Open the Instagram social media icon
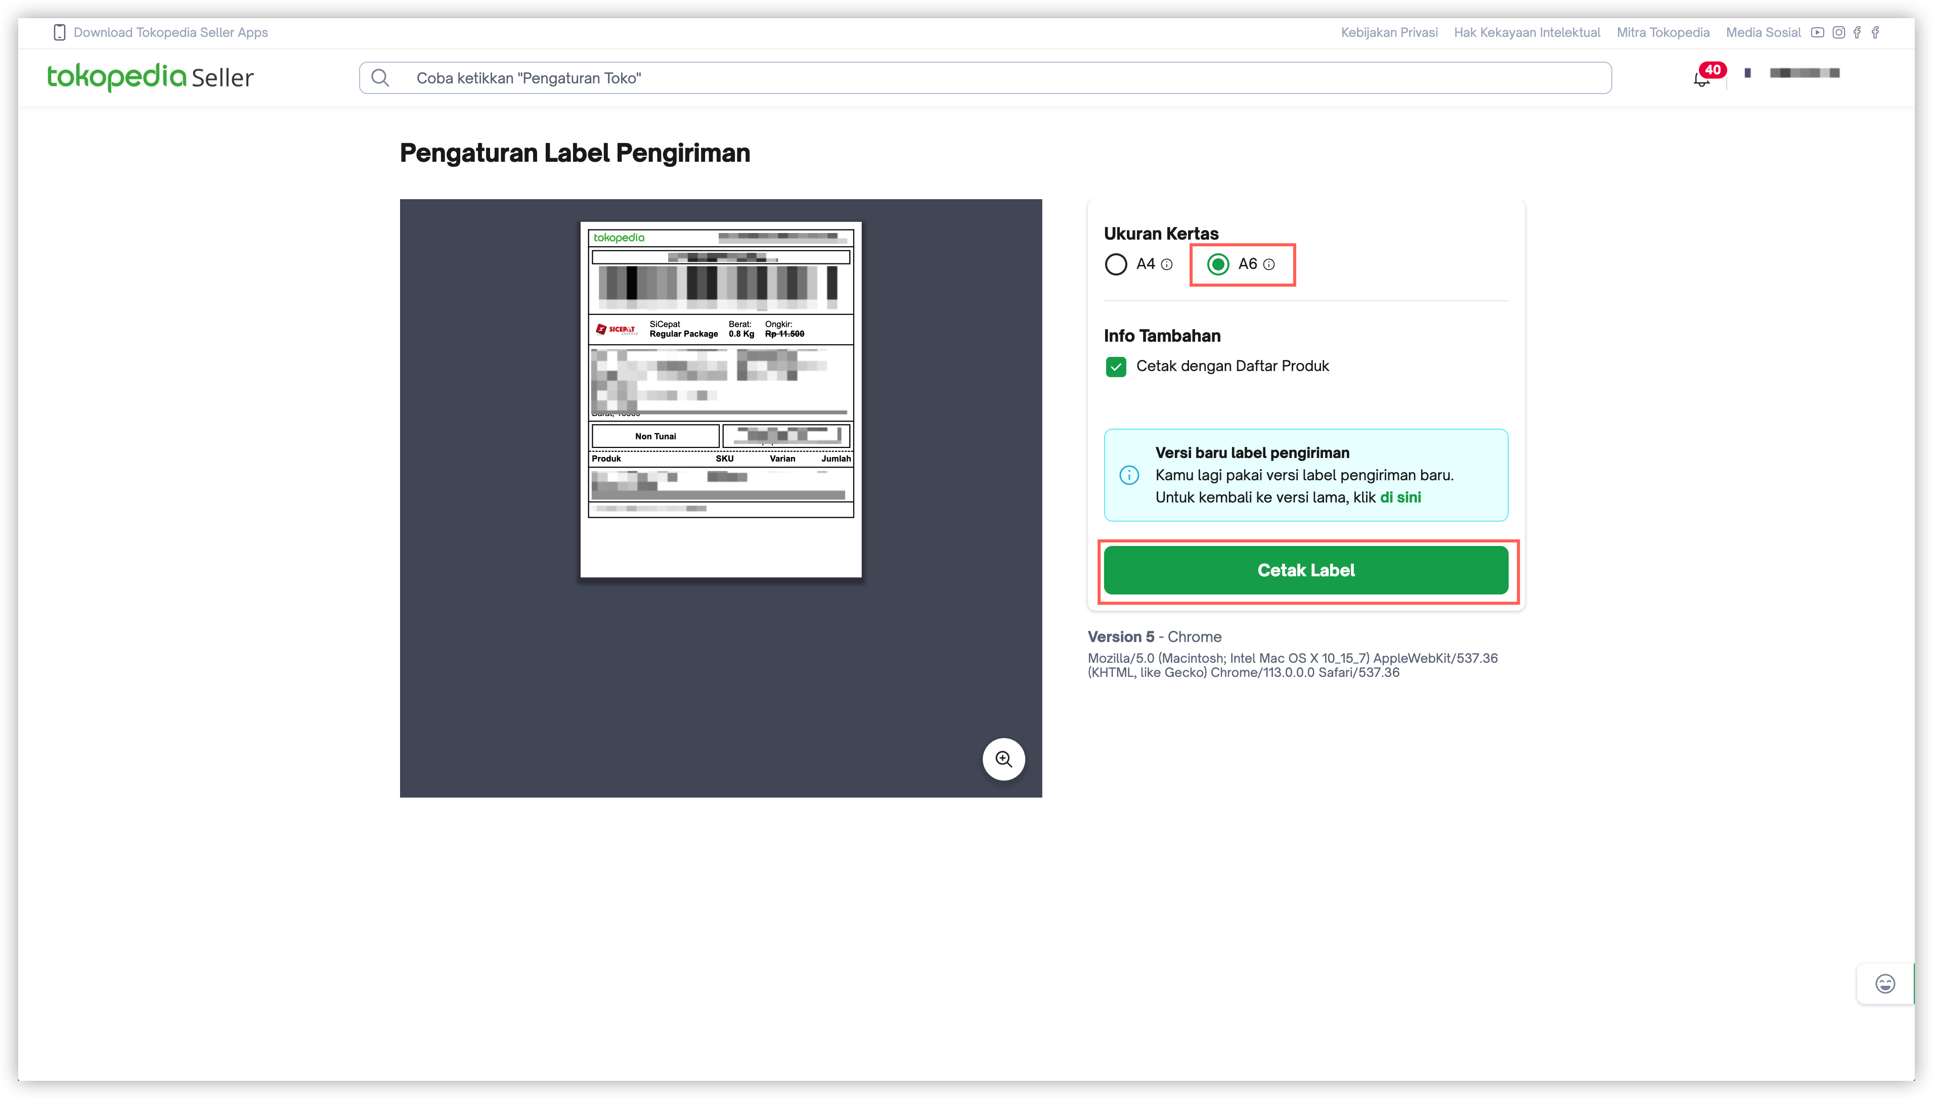Image resolution: width=1933 pixels, height=1099 pixels. coord(1838,32)
